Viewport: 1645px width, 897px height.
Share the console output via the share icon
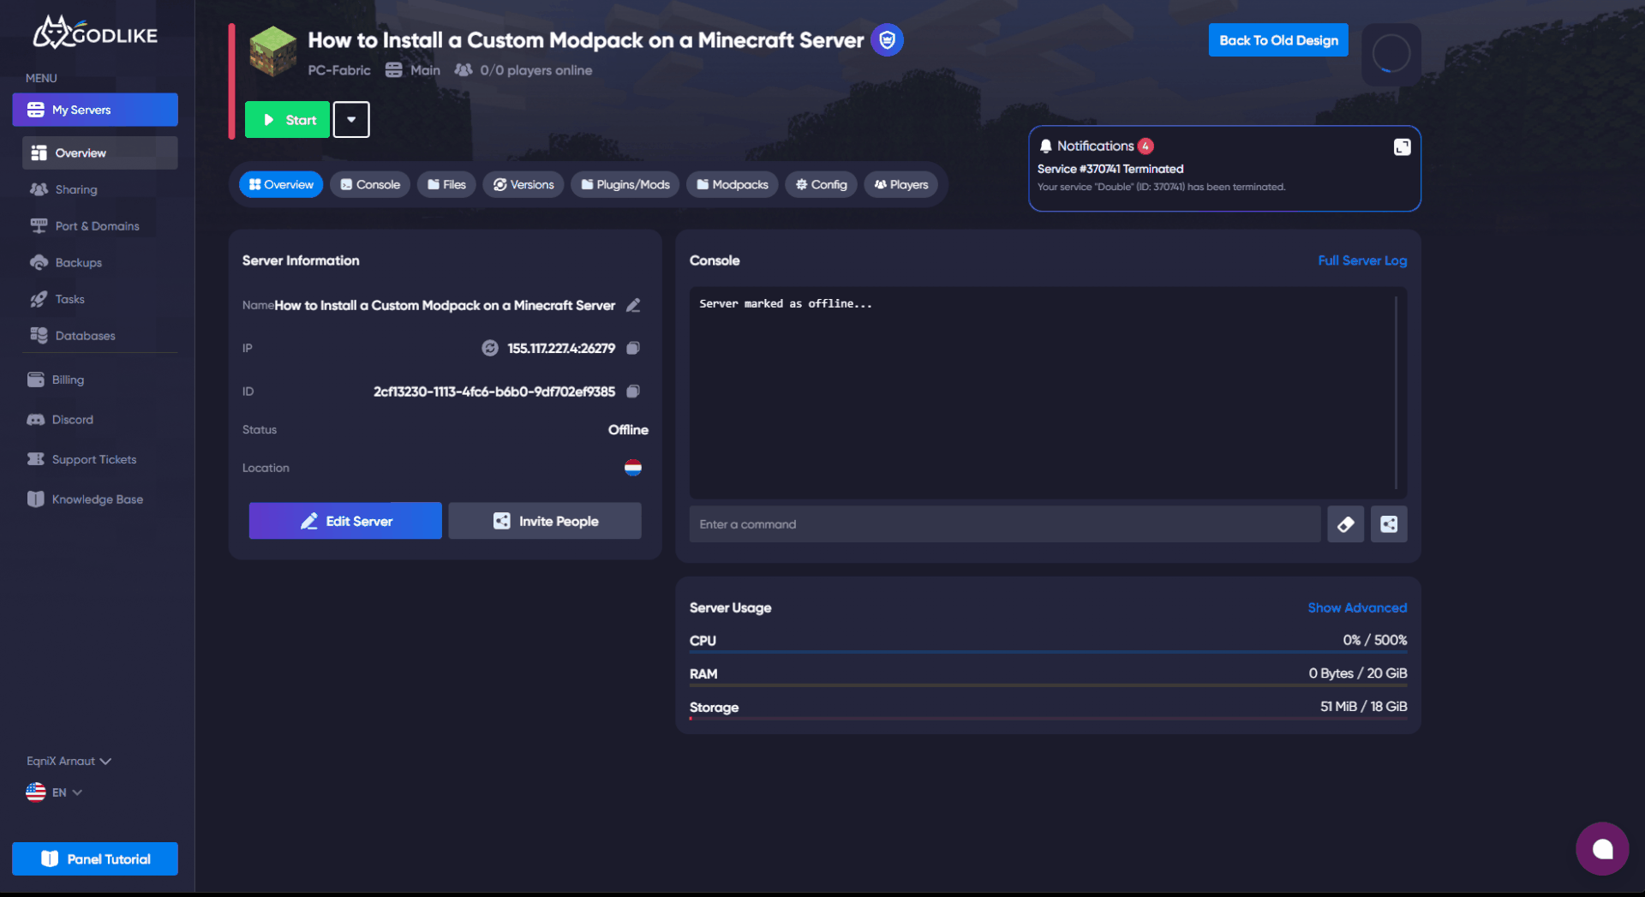click(1388, 523)
